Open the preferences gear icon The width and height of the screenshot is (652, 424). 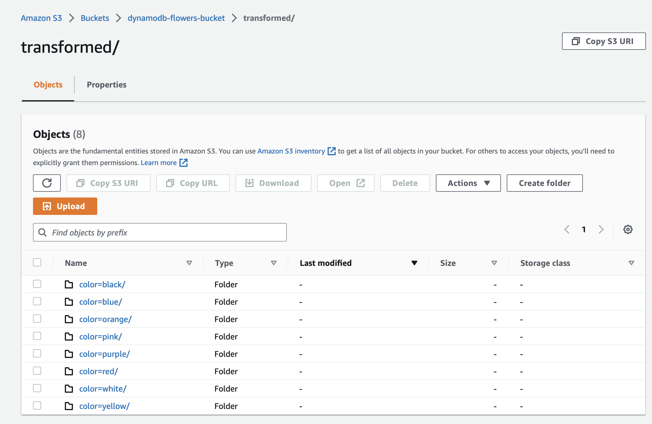[x=627, y=229]
